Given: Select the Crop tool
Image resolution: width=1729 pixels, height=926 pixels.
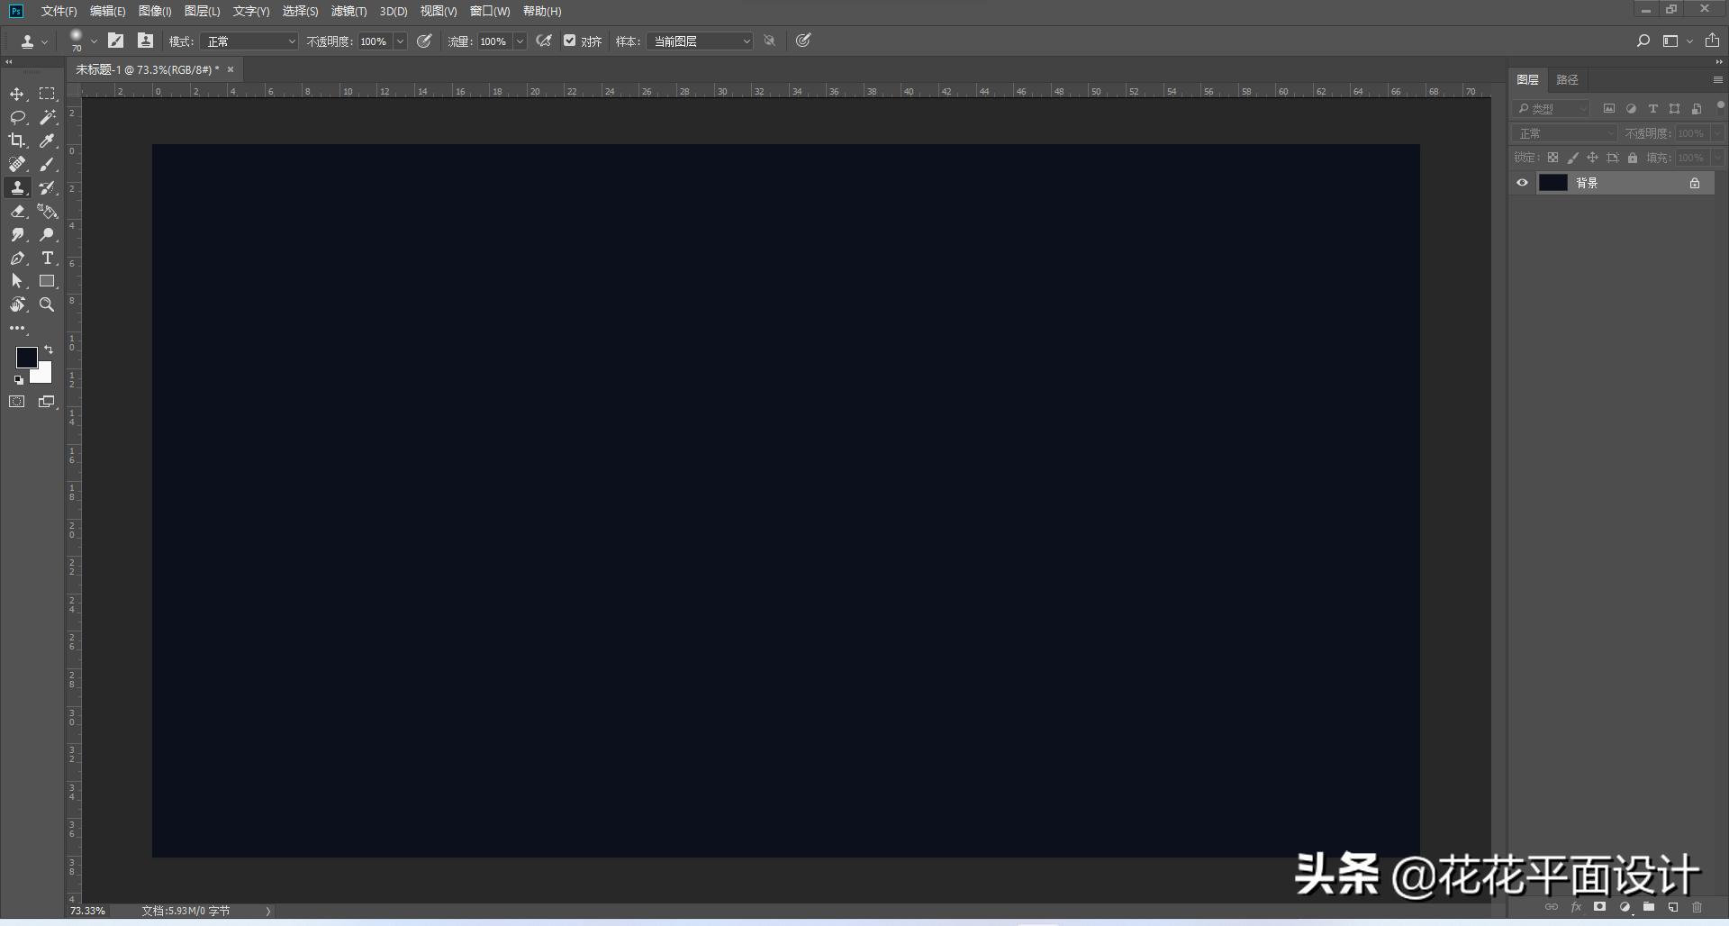Looking at the screenshot, I should (x=18, y=140).
